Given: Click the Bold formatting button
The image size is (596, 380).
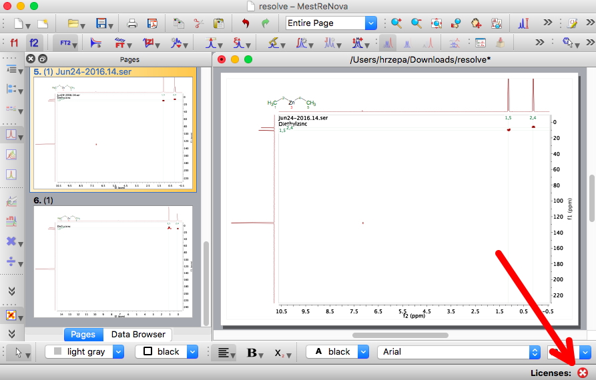Looking at the screenshot, I should (253, 352).
